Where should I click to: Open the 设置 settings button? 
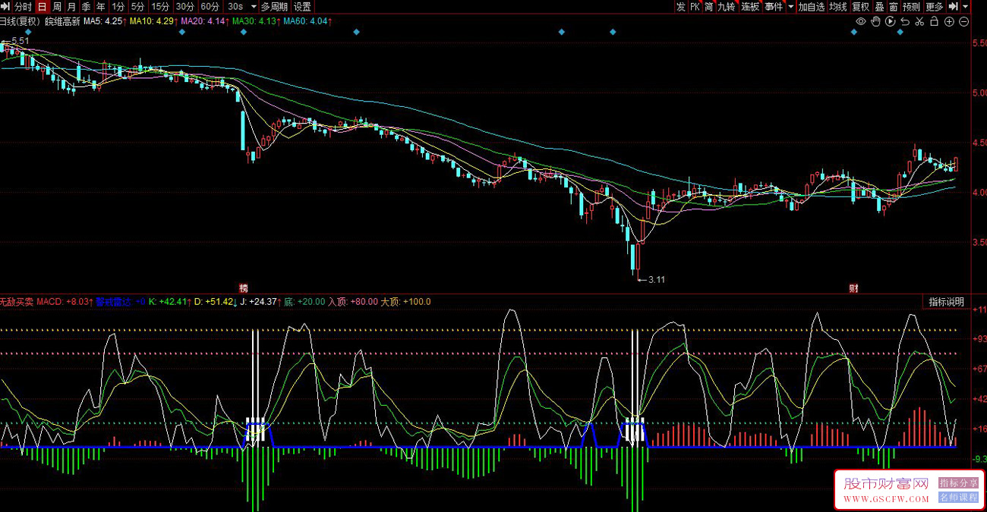302,6
